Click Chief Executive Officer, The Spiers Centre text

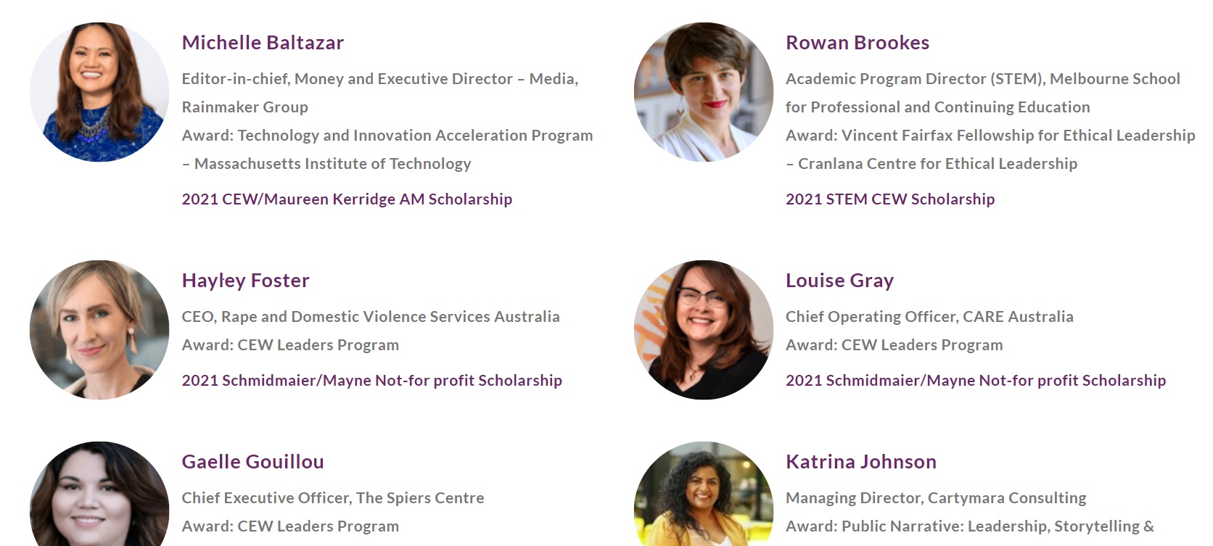pos(332,498)
